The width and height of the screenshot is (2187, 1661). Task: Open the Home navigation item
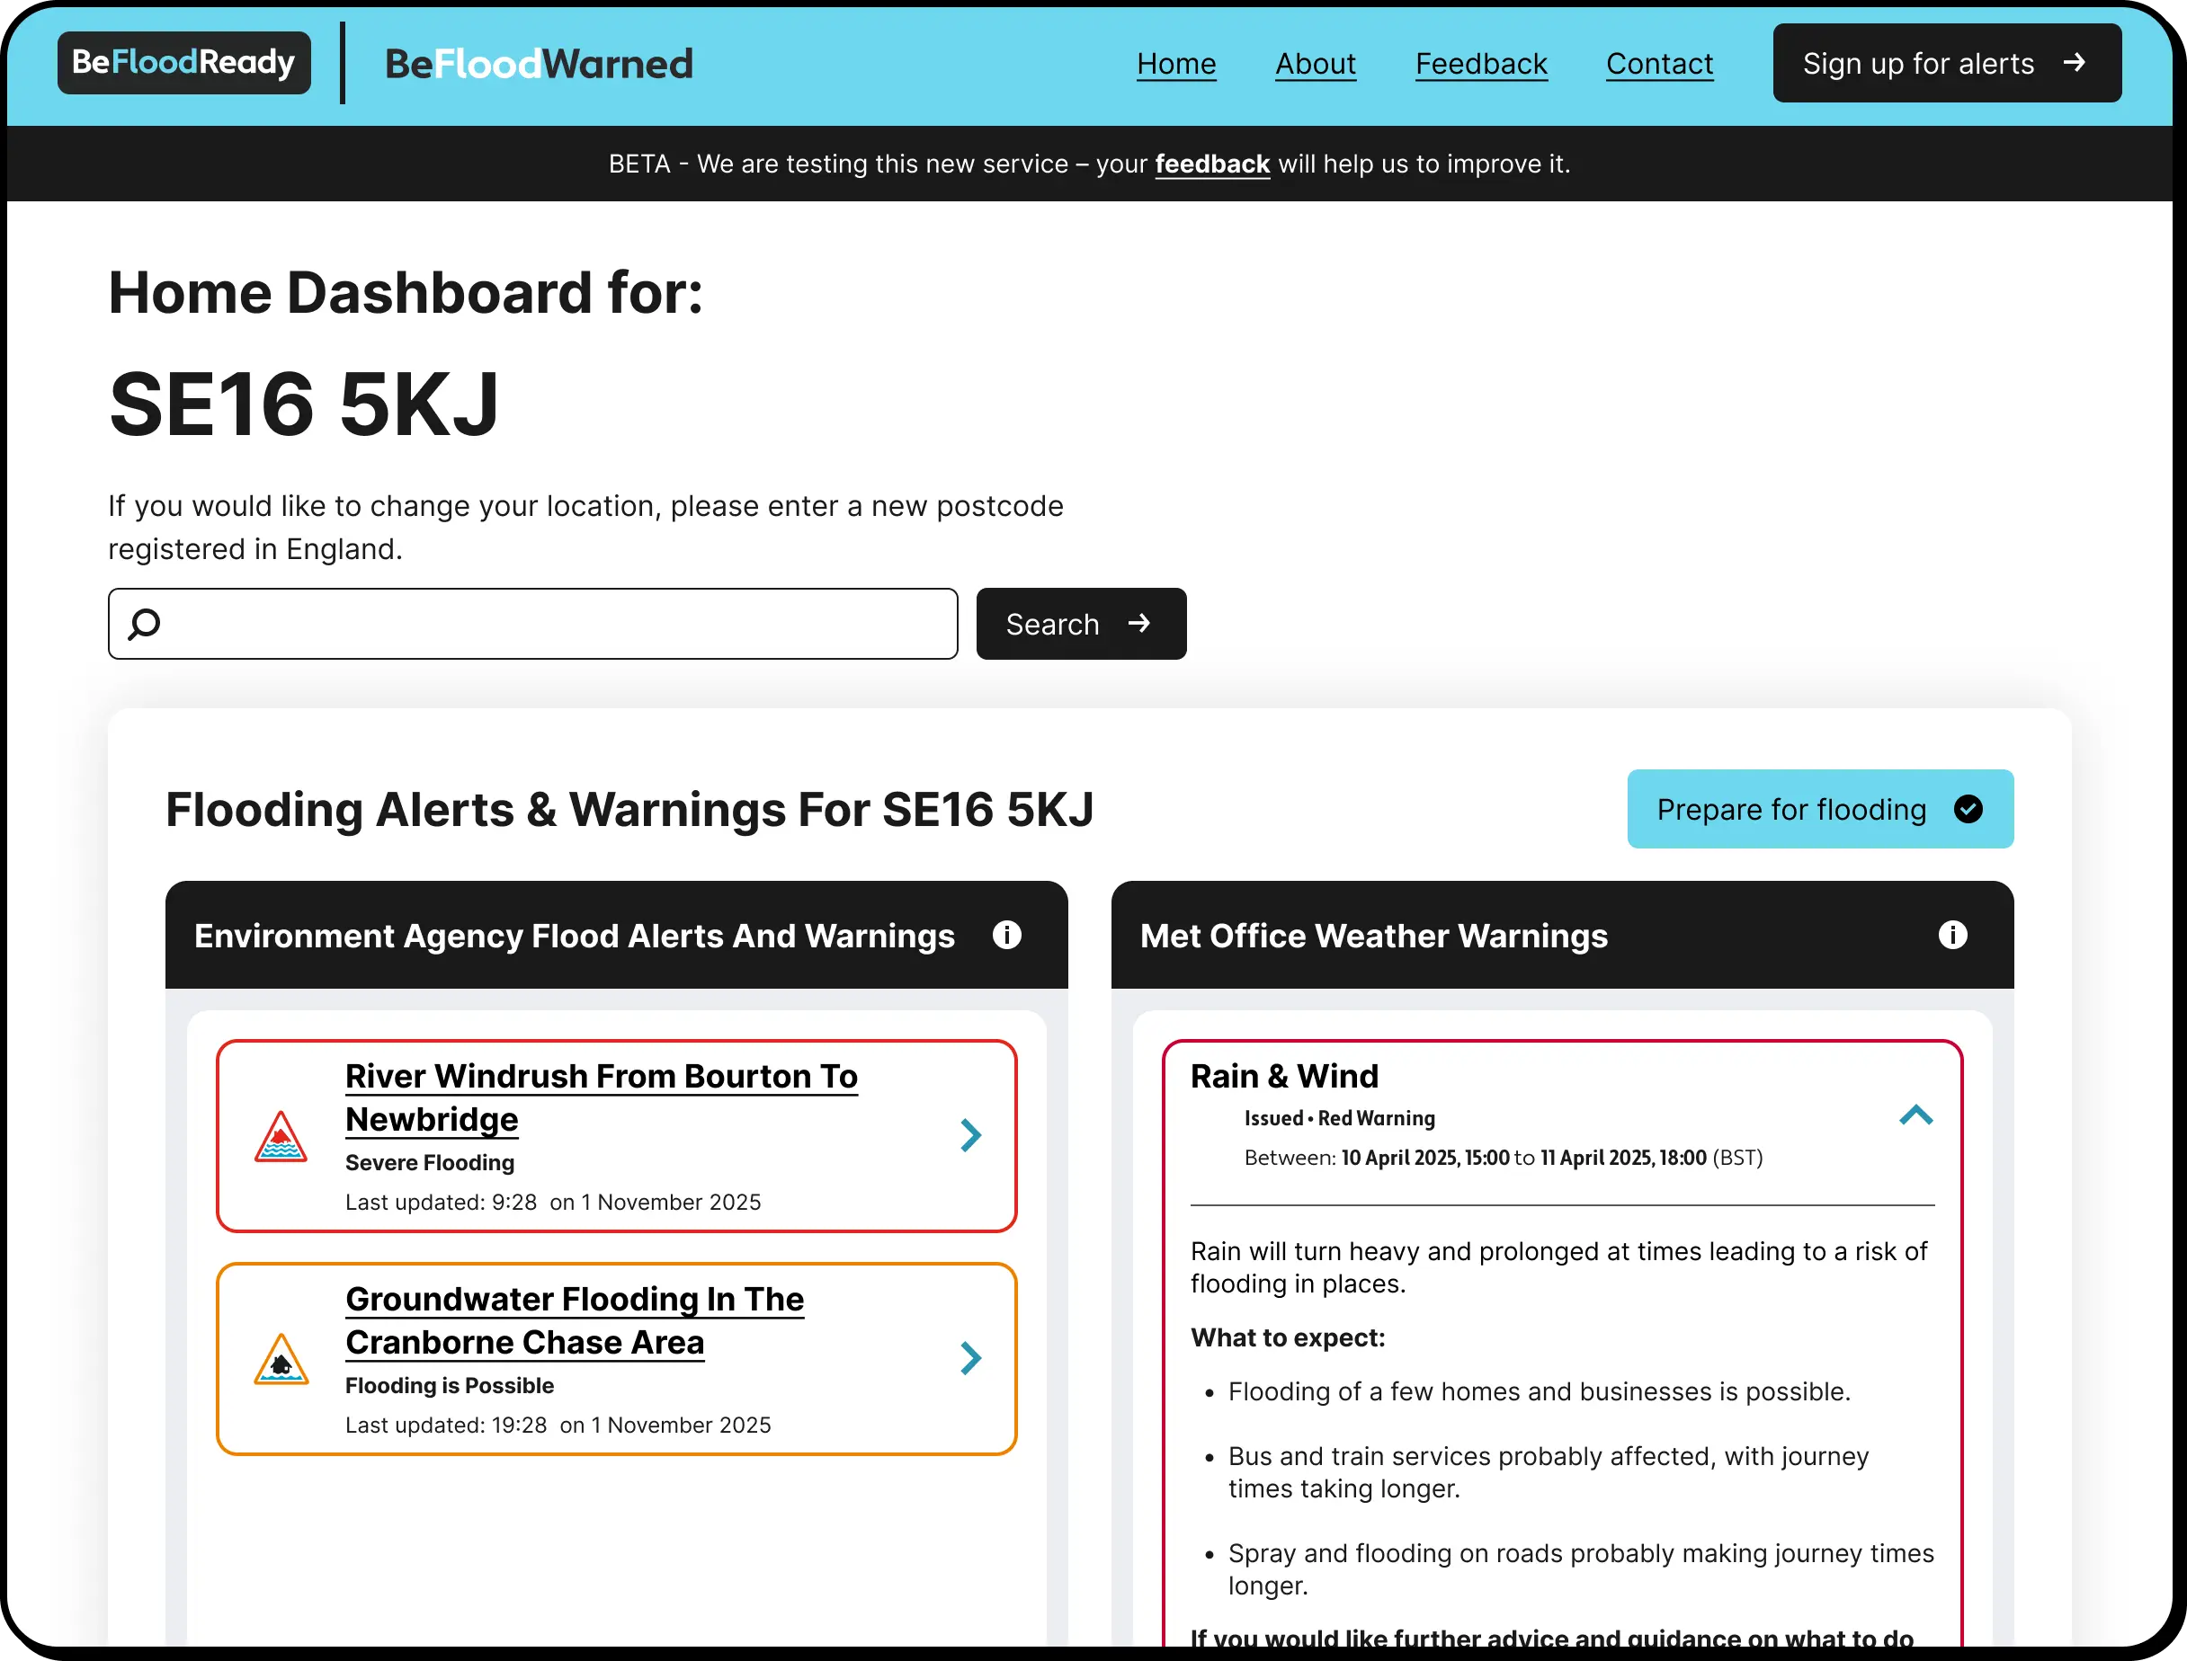[1175, 65]
